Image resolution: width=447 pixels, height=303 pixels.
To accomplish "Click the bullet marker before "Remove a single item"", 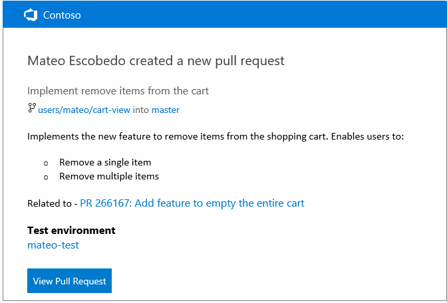I will point(46,163).
